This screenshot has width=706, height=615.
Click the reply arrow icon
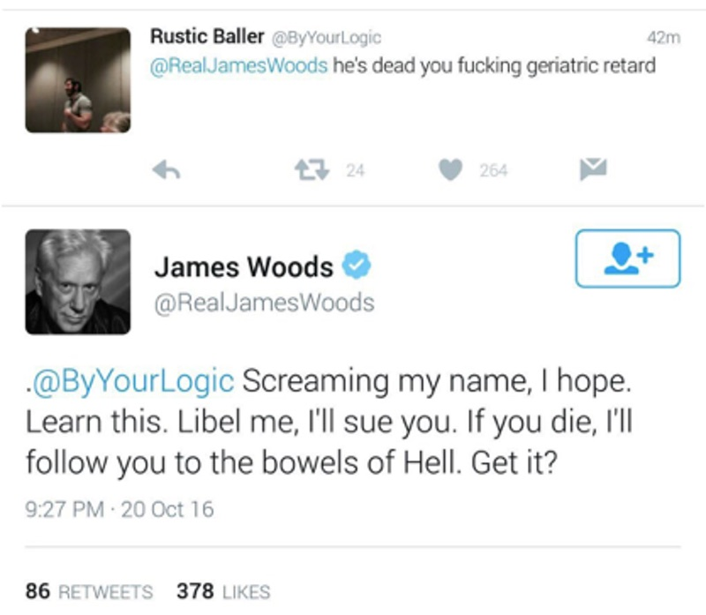coord(166,170)
